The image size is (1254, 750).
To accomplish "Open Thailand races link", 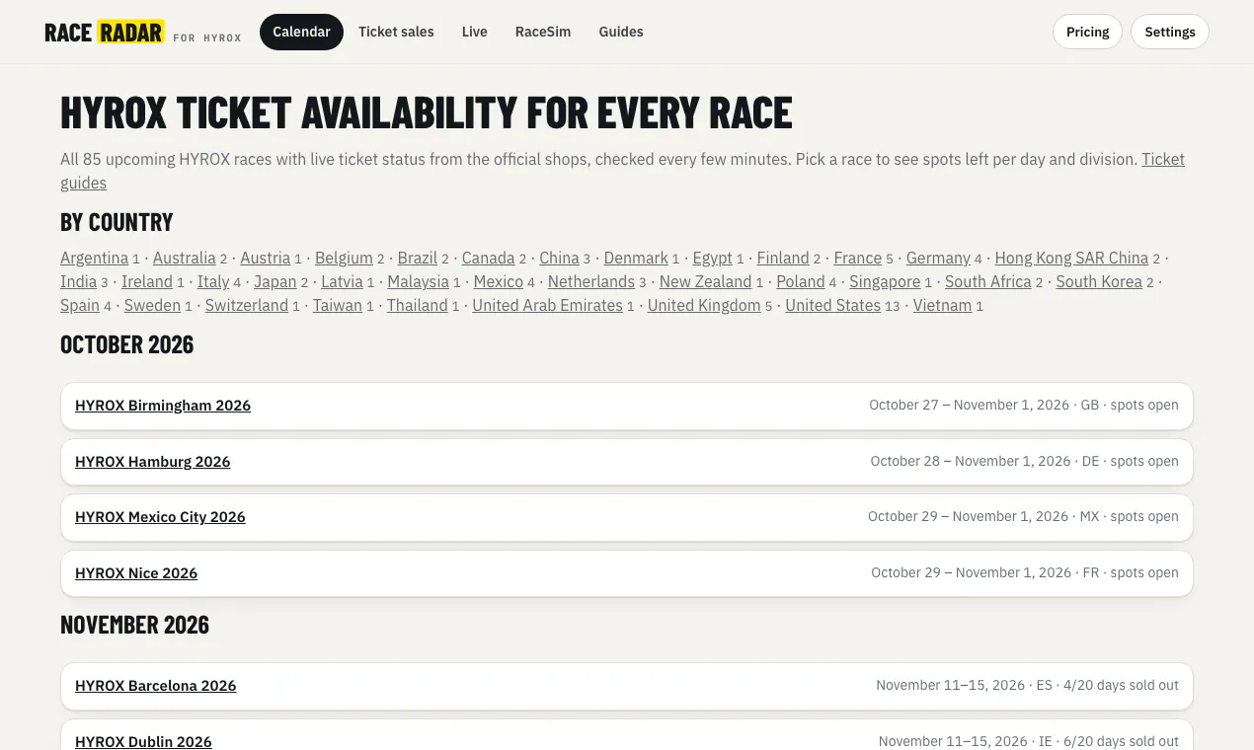I will pyautogui.click(x=418, y=305).
